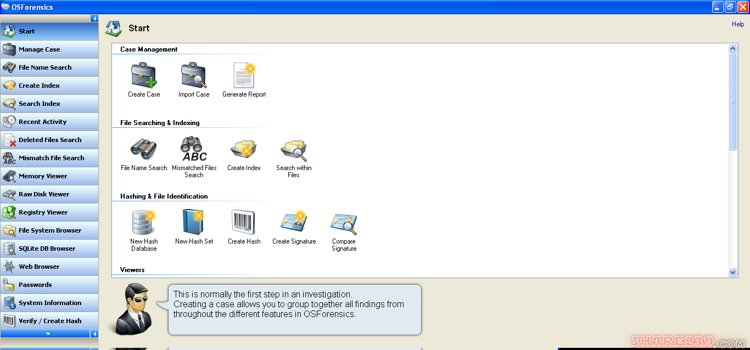Click Create Index icon in main panel
The width and height of the screenshot is (750, 350).
coord(244,149)
